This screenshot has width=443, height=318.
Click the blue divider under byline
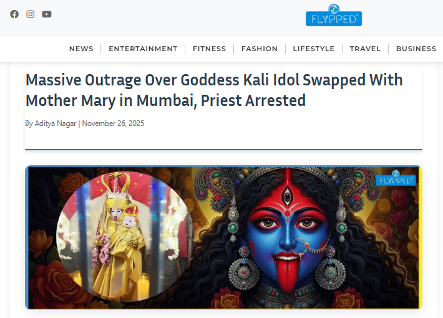223,150
